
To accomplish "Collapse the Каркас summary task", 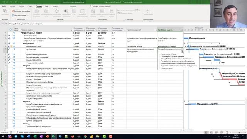I will [23, 66].
